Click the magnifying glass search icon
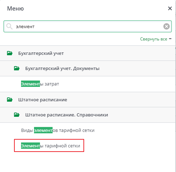Viewport: 176px width, 172px height. (x=9, y=26)
